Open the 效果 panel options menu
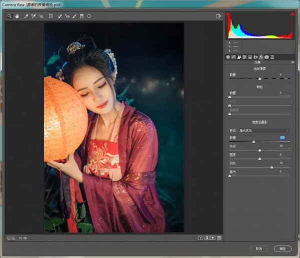Viewport: 300px width, 258px height. pyautogui.click(x=292, y=62)
